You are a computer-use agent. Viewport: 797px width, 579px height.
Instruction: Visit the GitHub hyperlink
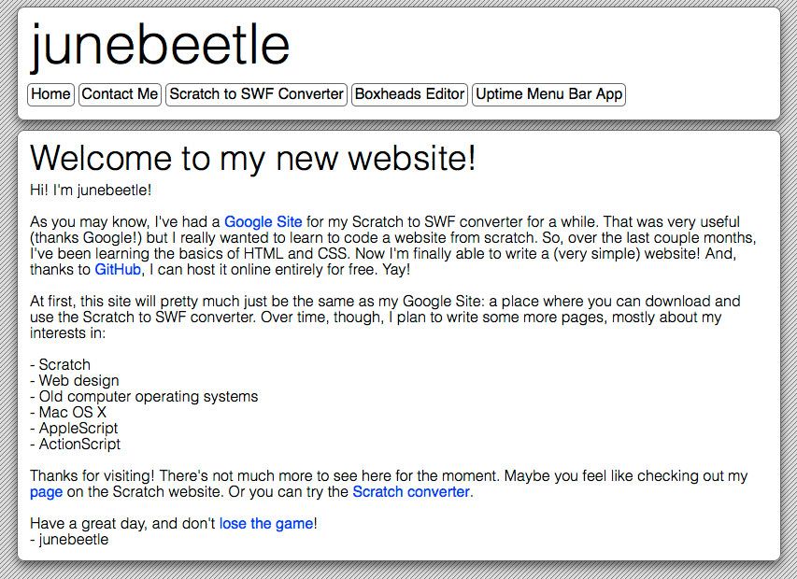click(118, 270)
